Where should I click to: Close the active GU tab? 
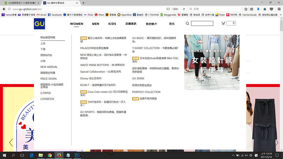77,3
